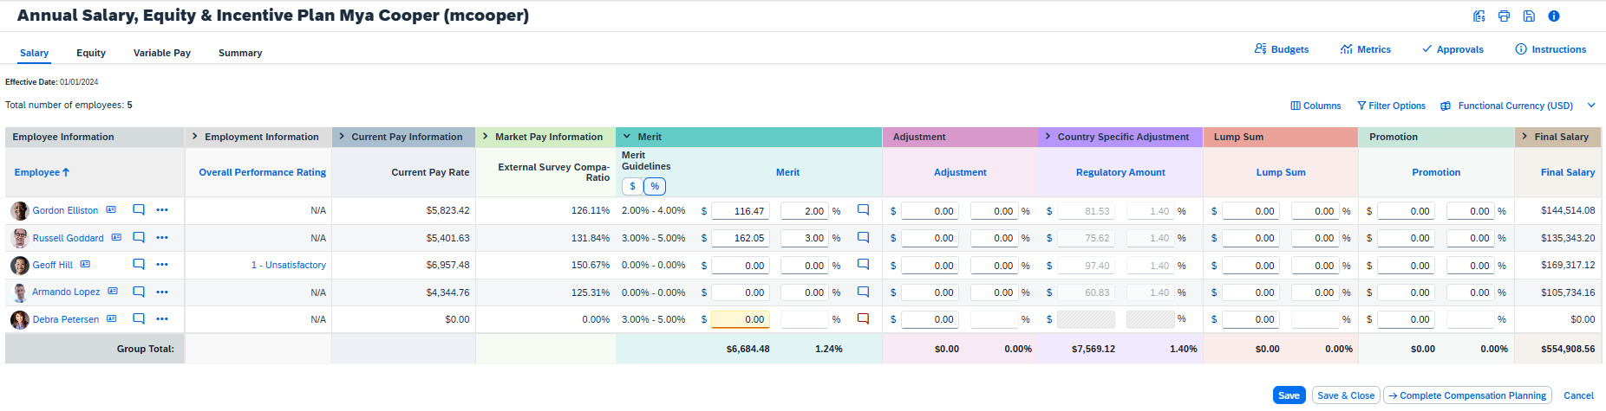Open more actions for Armando Lopez

[162, 292]
